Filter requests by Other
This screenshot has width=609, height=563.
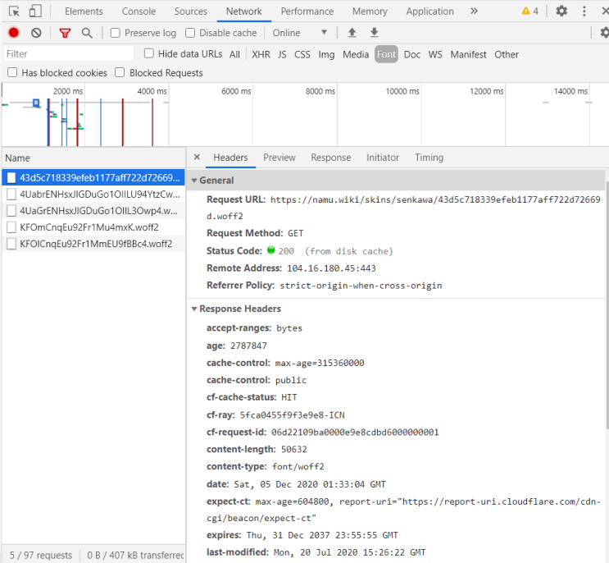point(507,54)
